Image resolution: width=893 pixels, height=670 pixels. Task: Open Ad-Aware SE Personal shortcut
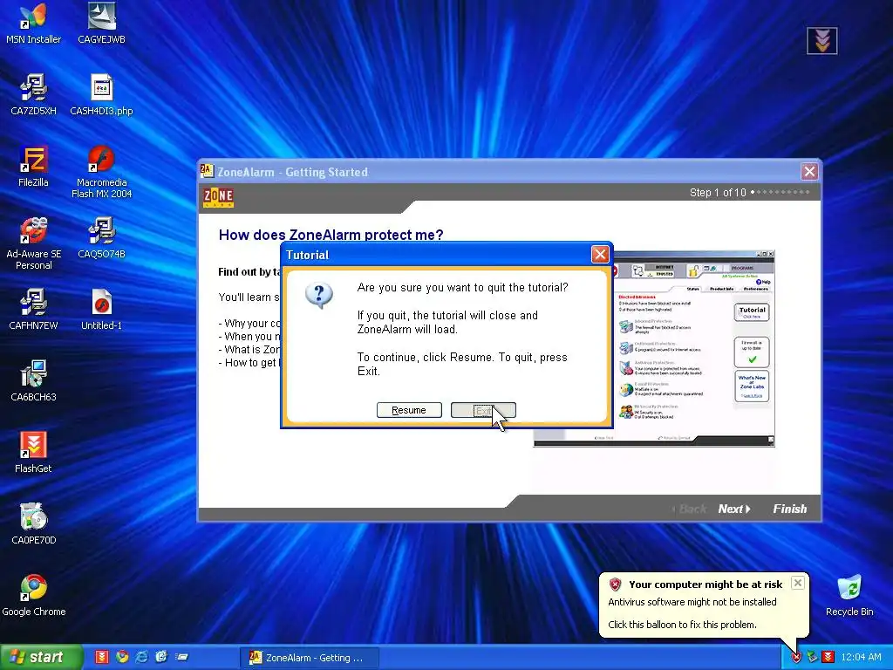pyautogui.click(x=33, y=243)
